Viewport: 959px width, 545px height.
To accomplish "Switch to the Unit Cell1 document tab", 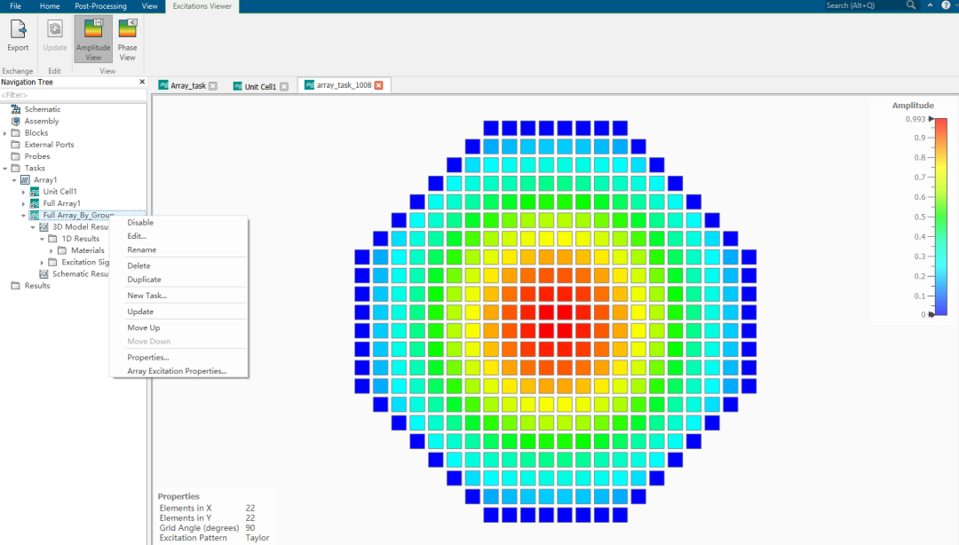I will coord(260,86).
